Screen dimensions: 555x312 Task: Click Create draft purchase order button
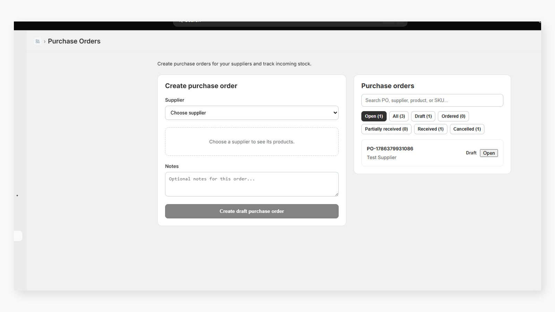point(251,211)
